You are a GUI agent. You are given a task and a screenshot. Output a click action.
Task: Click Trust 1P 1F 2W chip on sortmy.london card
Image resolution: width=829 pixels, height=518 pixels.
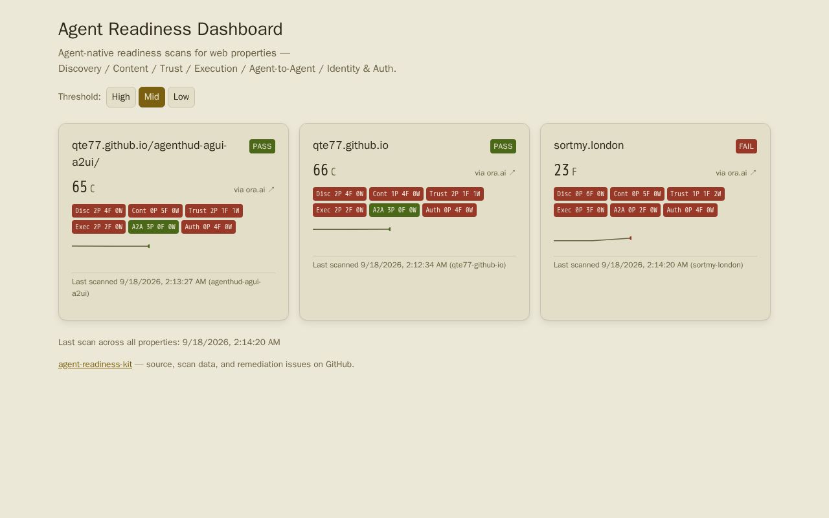[x=696, y=194]
